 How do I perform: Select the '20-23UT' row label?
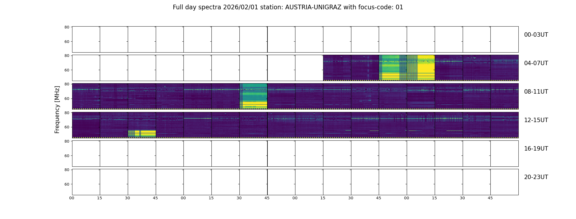coord(536,177)
